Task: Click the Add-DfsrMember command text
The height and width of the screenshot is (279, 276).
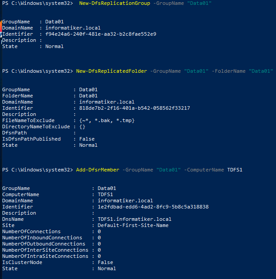Action: (x=98, y=170)
